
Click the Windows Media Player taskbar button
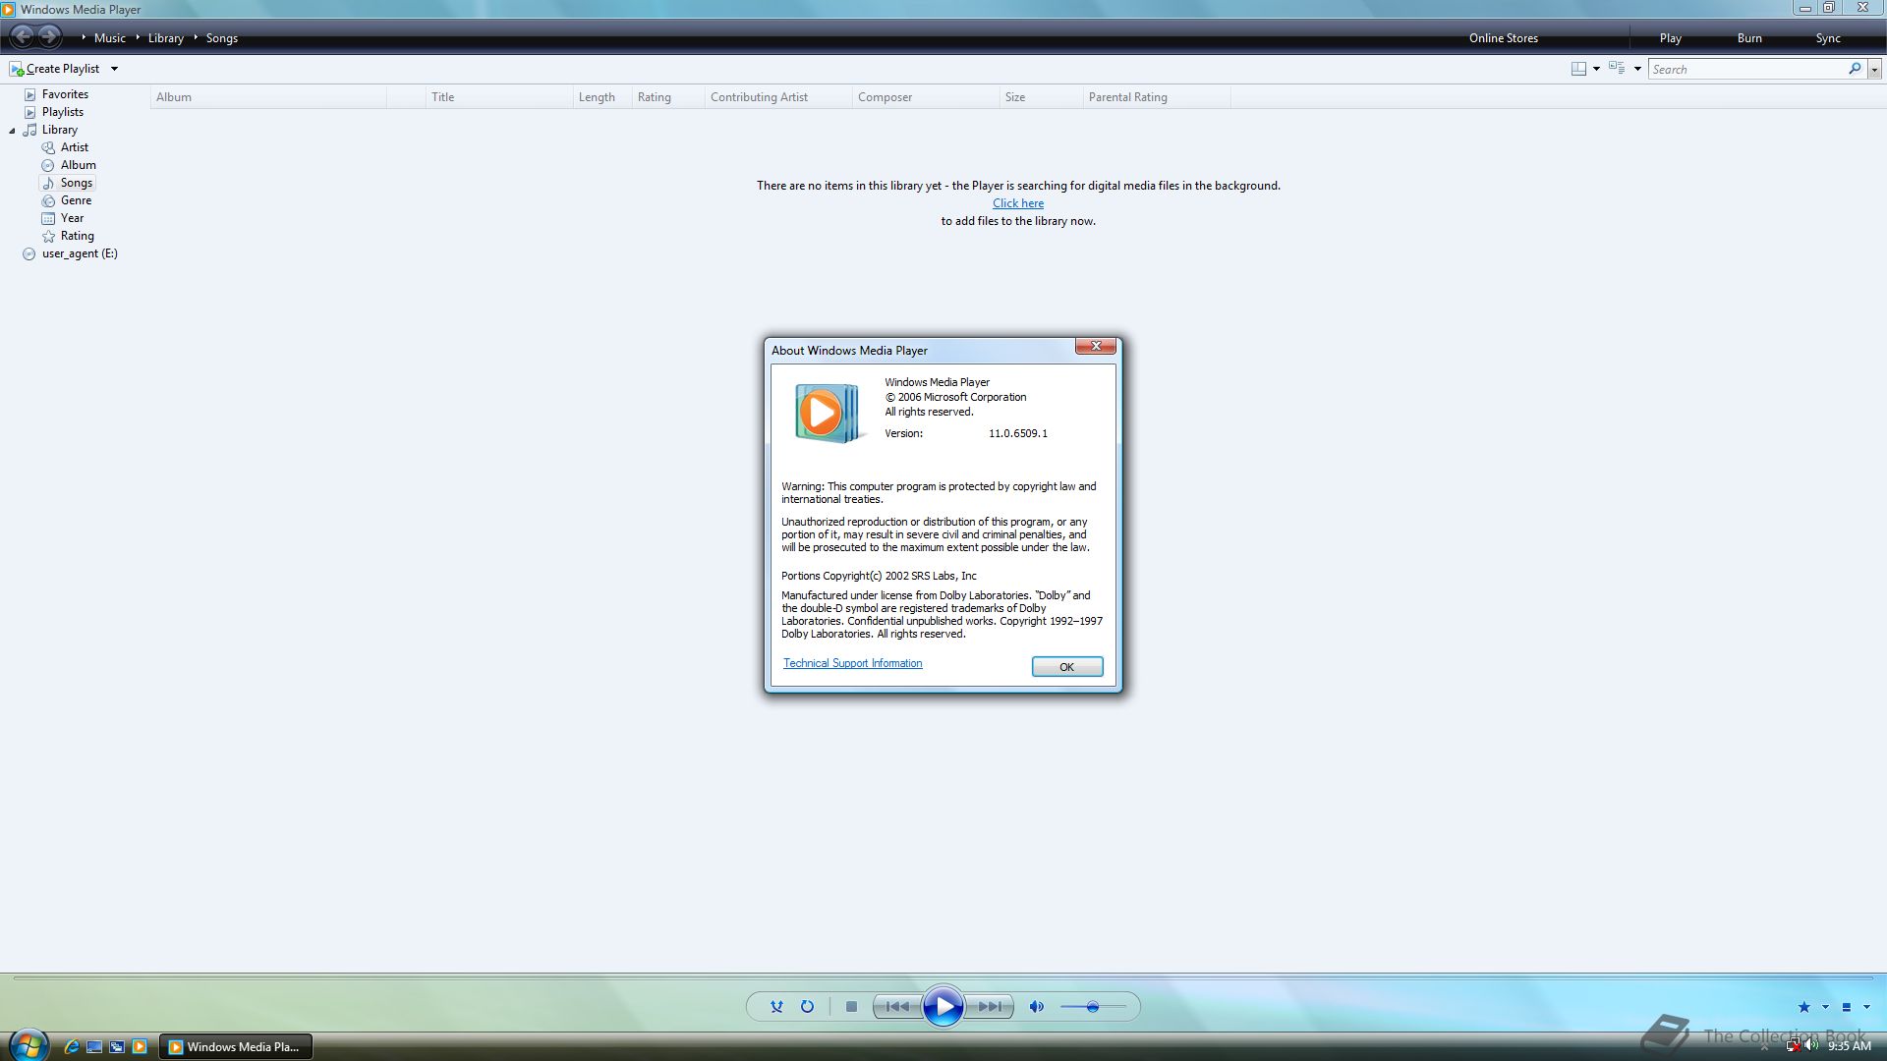(236, 1047)
